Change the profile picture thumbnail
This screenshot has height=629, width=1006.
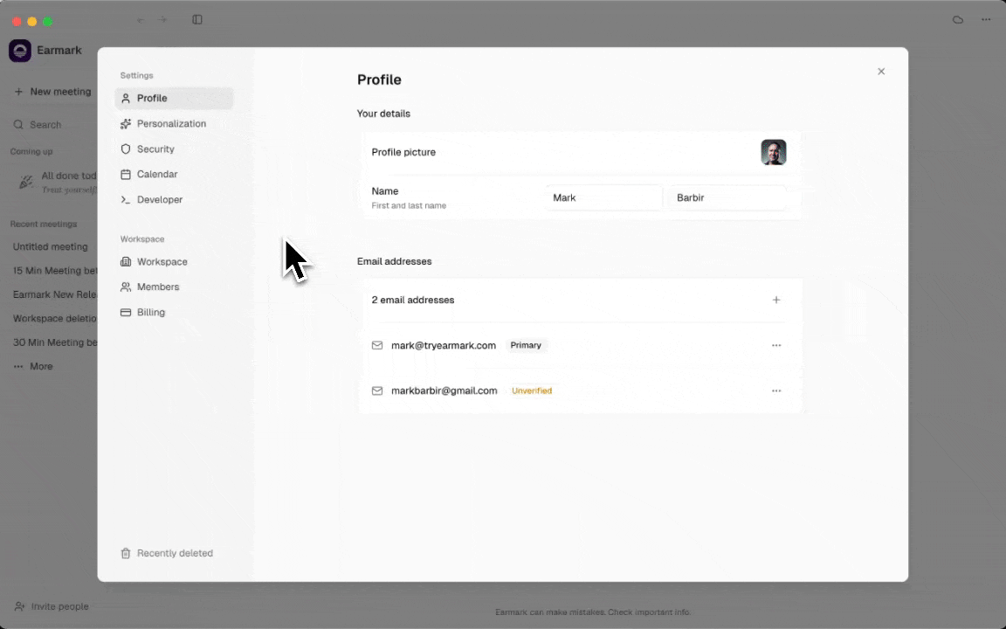(x=774, y=152)
